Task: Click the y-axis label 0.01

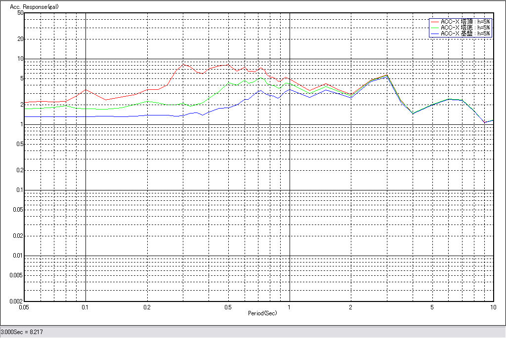Action: 18,256
